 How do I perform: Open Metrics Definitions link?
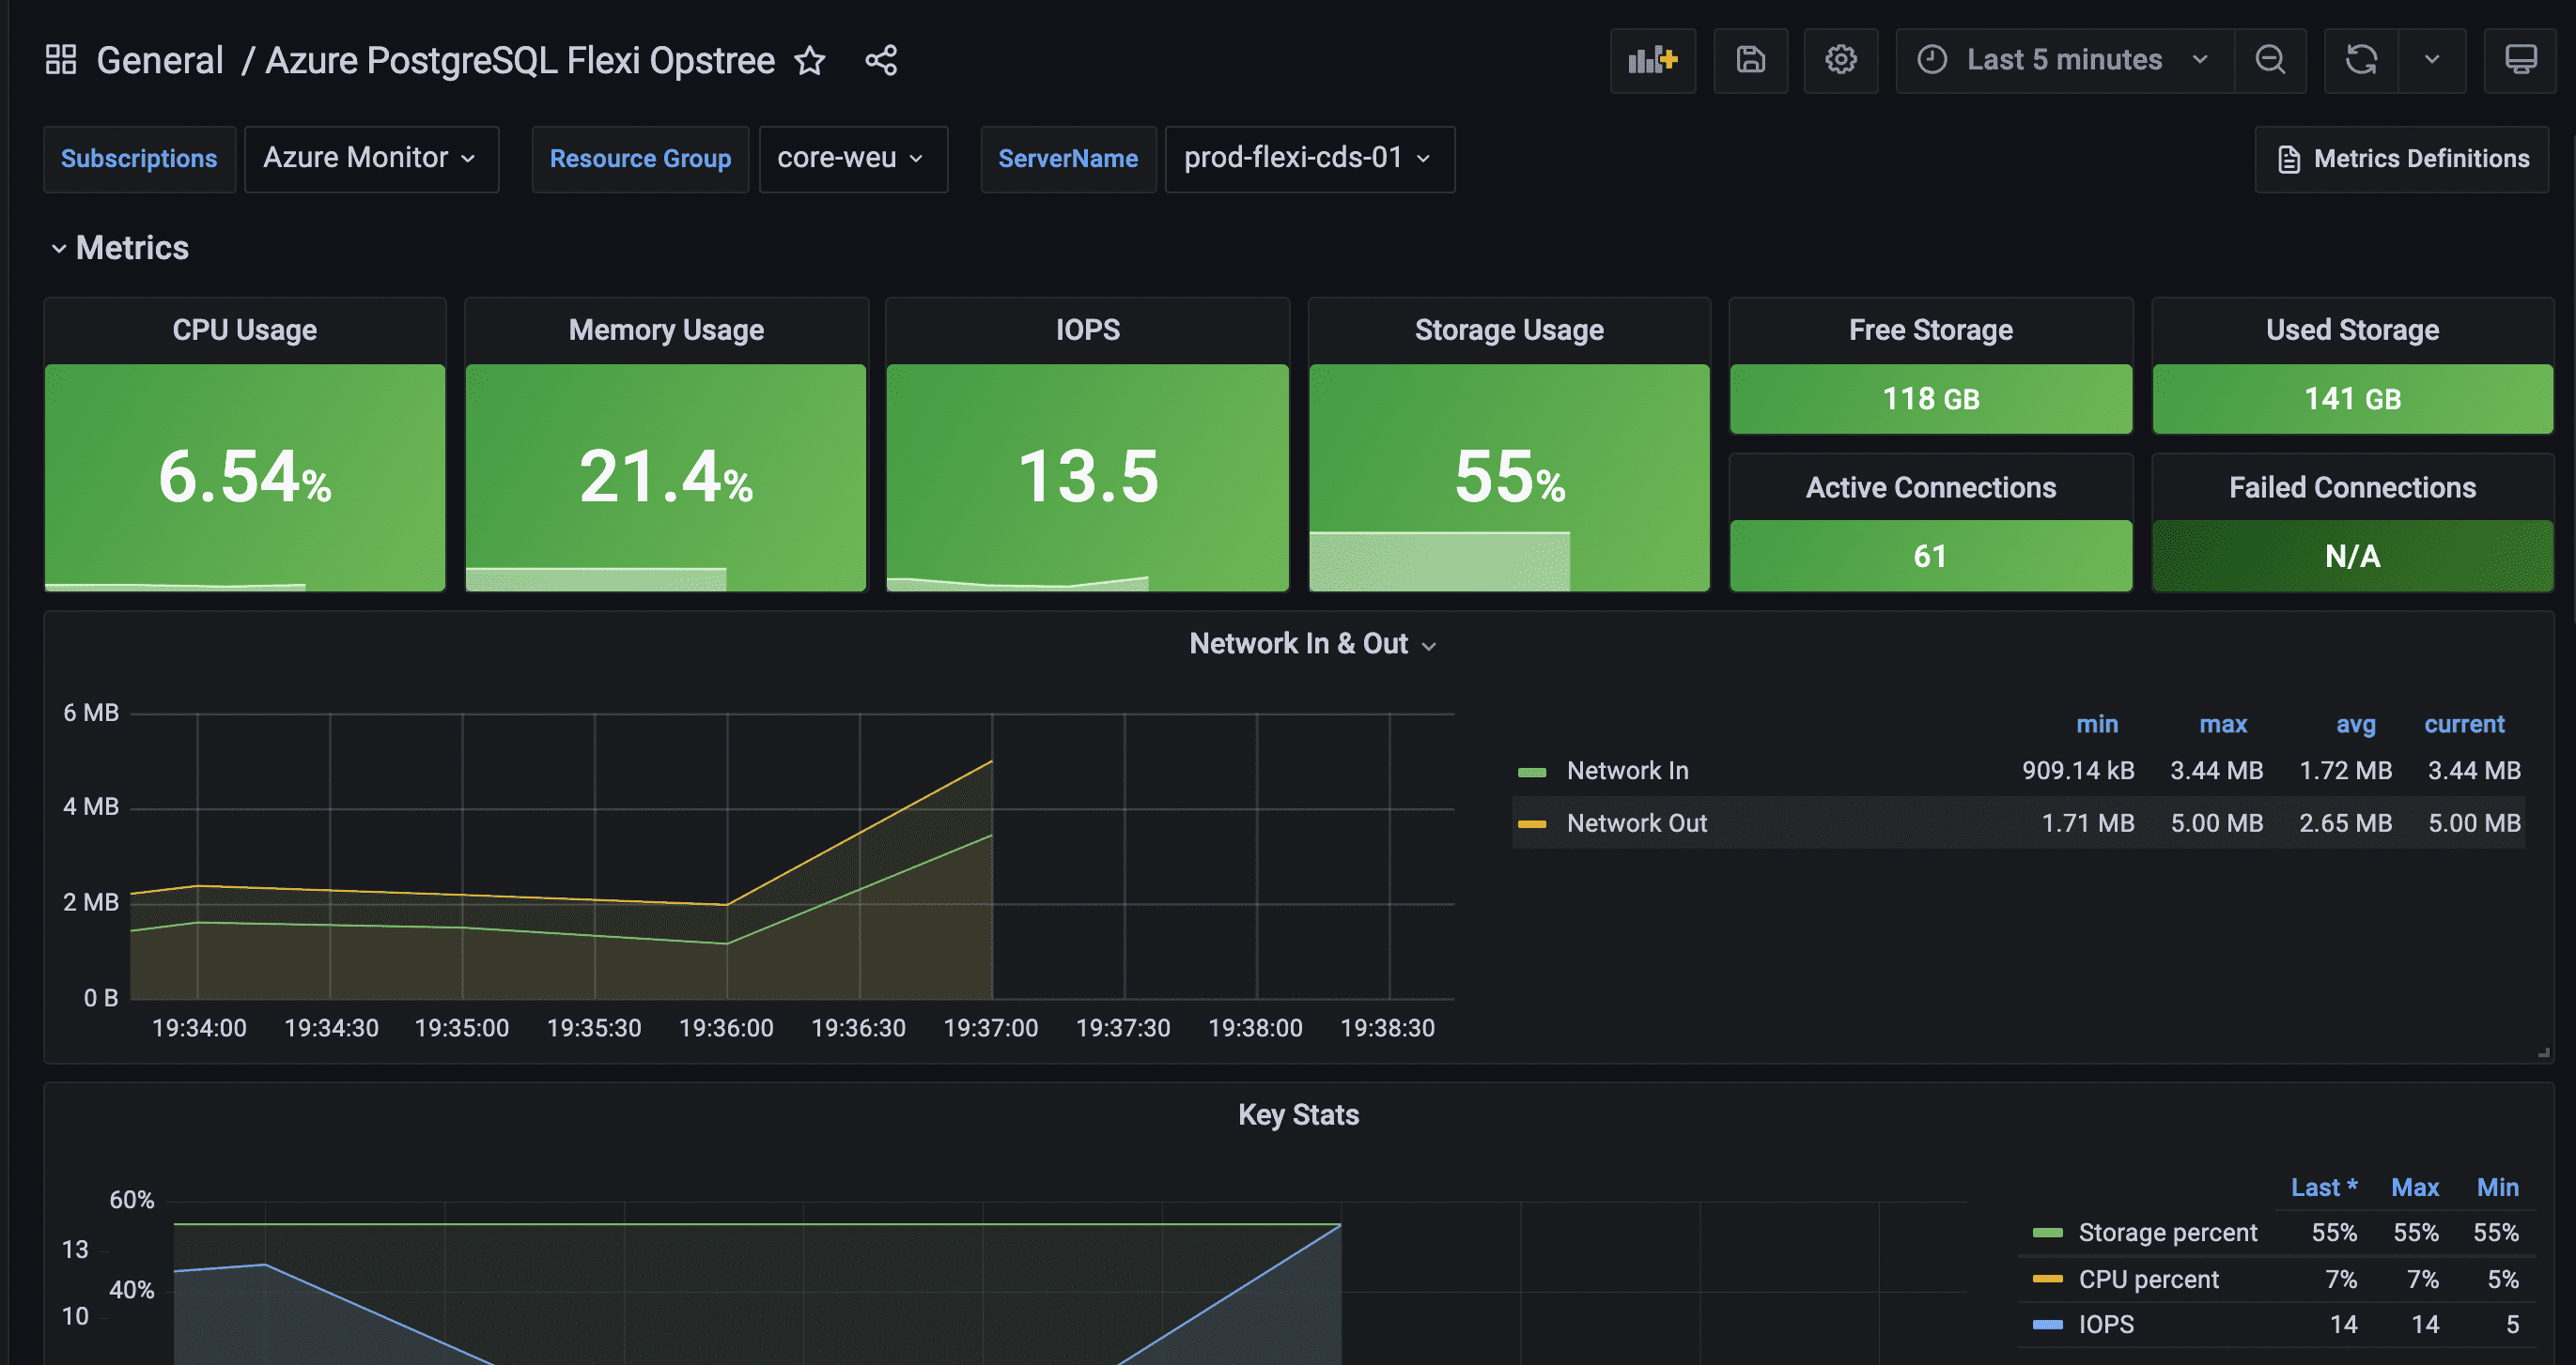pyautogui.click(x=2402, y=159)
